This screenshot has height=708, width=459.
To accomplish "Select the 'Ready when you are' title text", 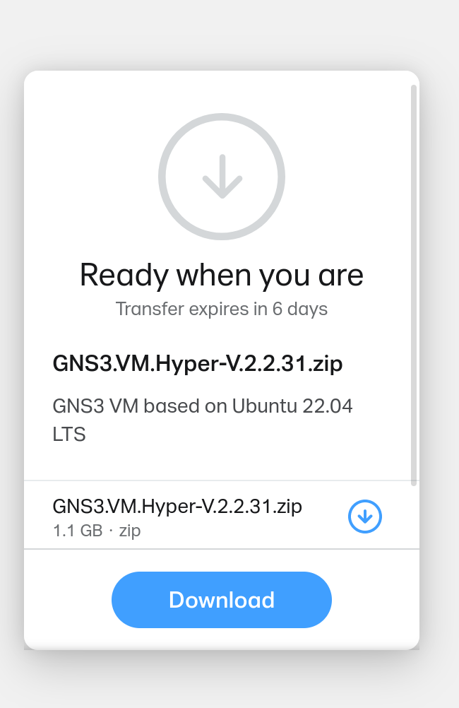I will pos(222,275).
